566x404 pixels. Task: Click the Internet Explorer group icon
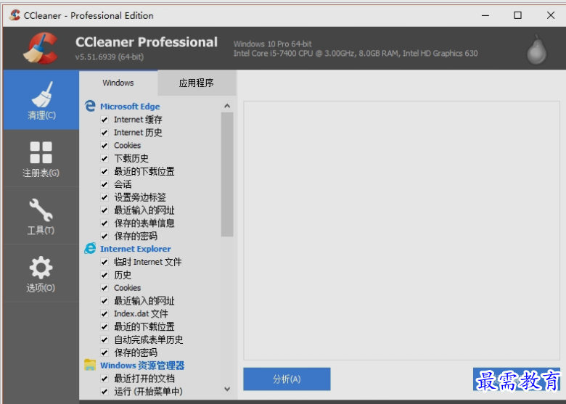tap(90, 249)
